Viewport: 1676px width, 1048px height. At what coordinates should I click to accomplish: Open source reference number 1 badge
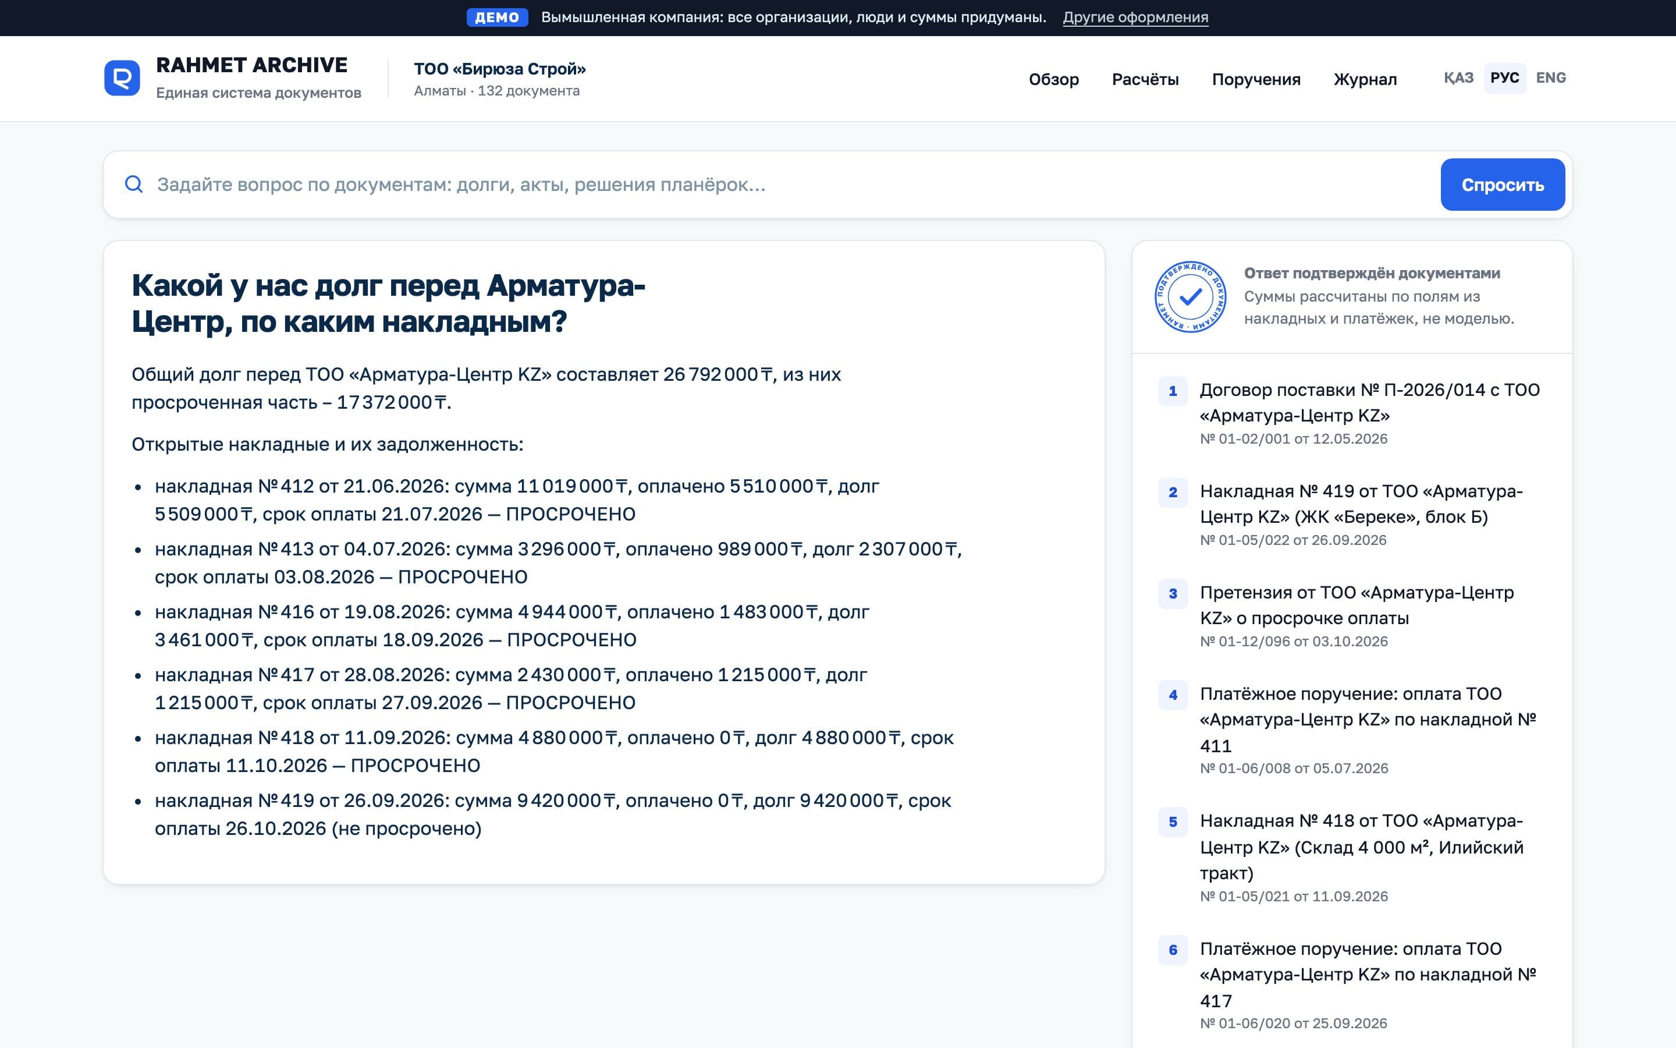pos(1173,391)
